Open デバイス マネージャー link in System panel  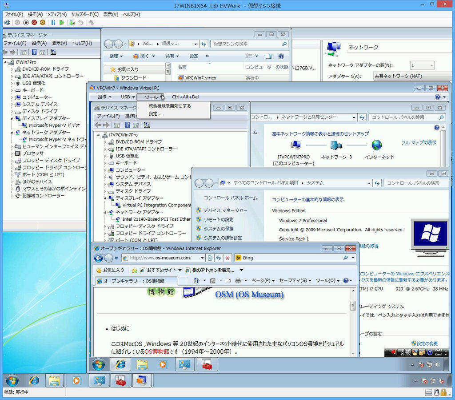pyautogui.click(x=225, y=210)
